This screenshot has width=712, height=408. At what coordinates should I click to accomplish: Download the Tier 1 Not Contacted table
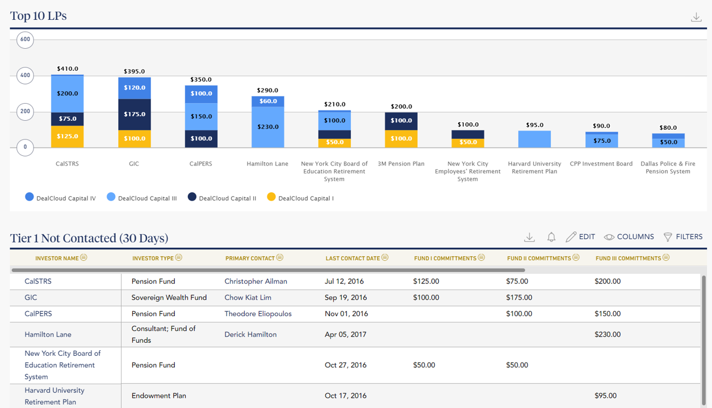(x=529, y=237)
